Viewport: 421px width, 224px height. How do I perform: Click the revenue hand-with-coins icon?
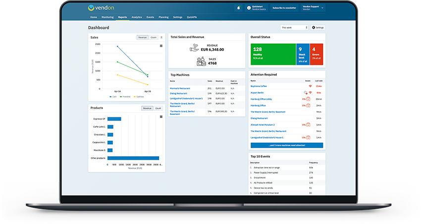[194, 48]
